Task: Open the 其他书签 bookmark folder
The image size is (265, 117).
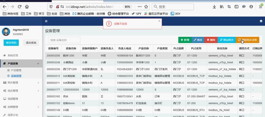Action: tap(11, 14)
